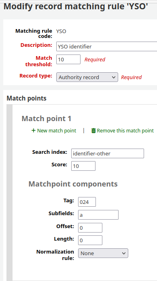The height and width of the screenshot is (281, 157).
Task: Click into the Search index field
Action: pyautogui.click(x=108, y=153)
